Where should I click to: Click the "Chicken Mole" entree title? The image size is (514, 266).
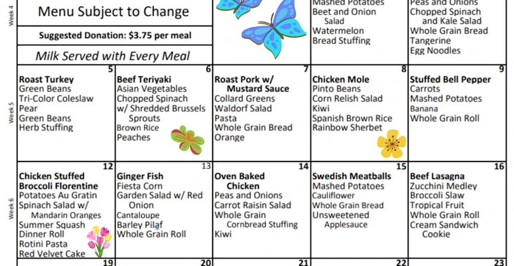(340, 80)
